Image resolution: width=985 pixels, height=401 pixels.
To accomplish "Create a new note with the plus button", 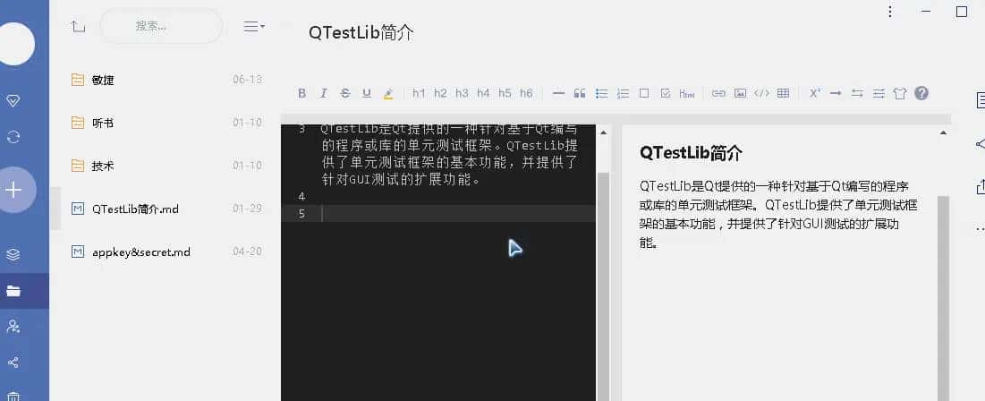I will click(15, 190).
